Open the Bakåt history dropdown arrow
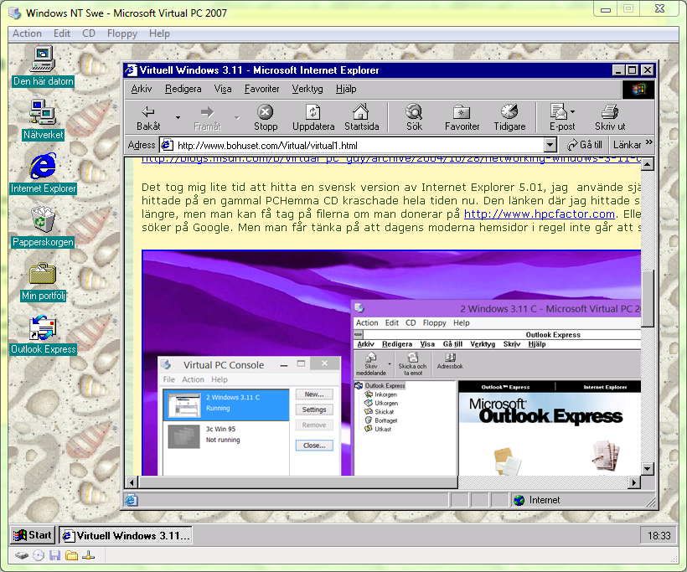The width and height of the screenshot is (687, 572). pyautogui.click(x=178, y=117)
